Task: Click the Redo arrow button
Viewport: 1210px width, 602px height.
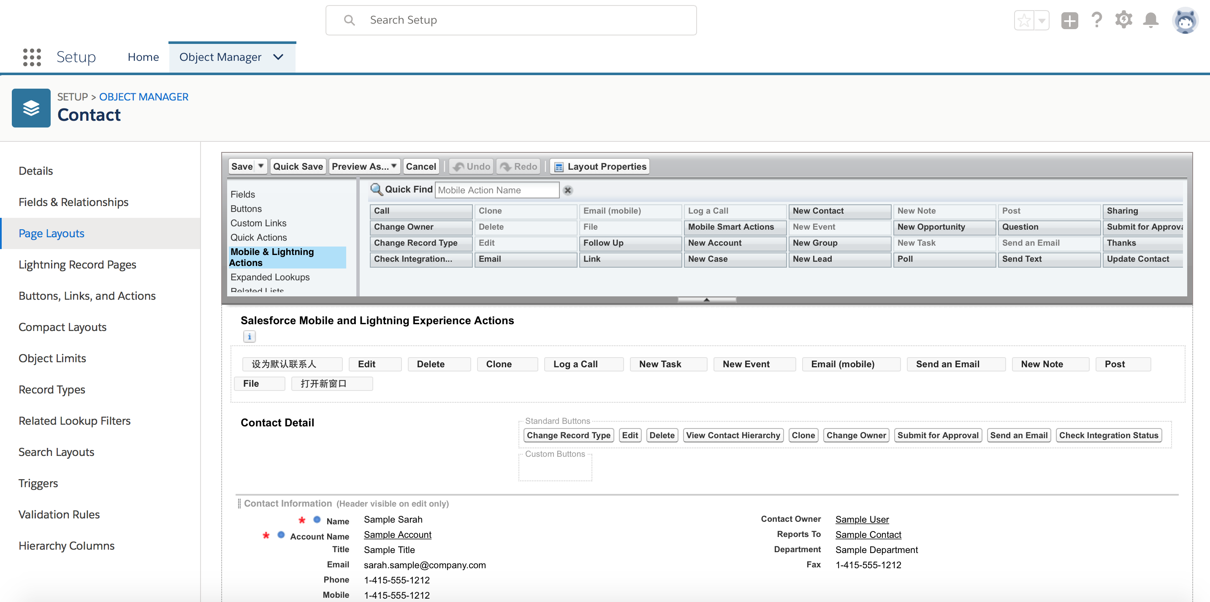Action: tap(518, 166)
